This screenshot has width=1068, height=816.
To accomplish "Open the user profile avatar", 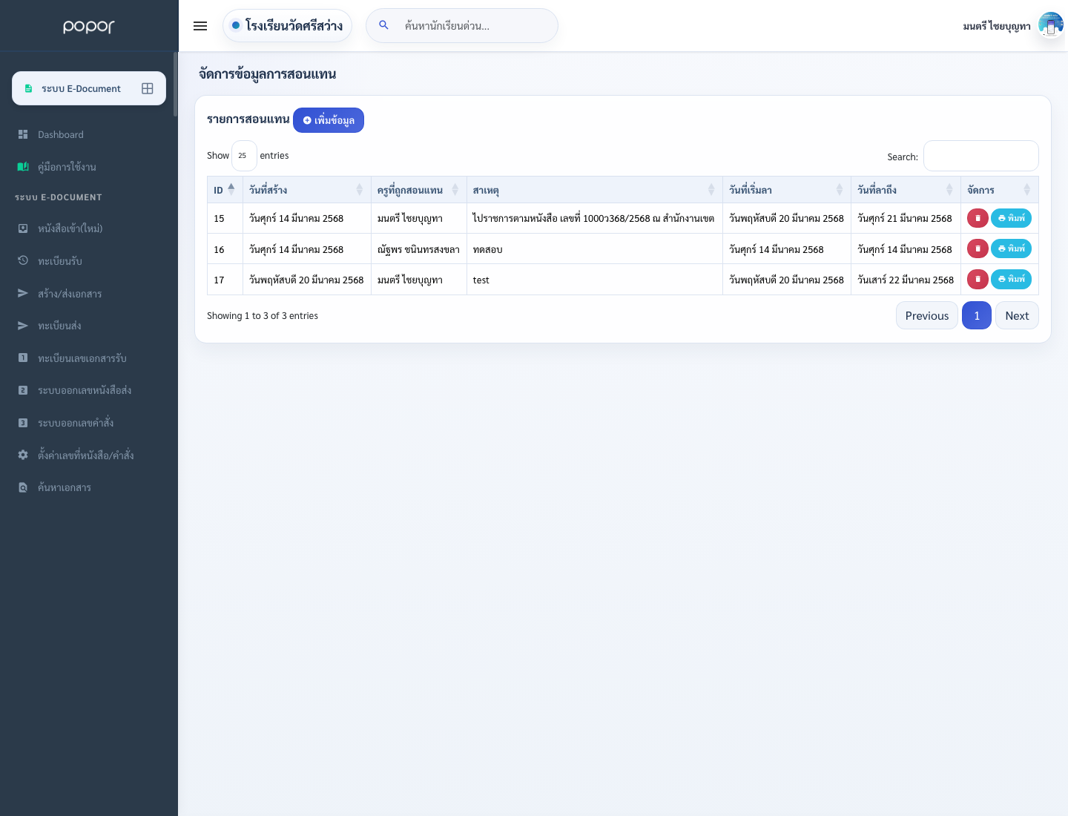I will (1050, 25).
